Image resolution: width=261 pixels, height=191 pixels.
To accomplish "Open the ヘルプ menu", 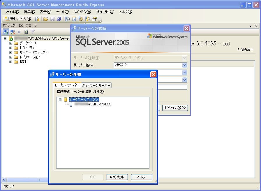I will (126, 12).
